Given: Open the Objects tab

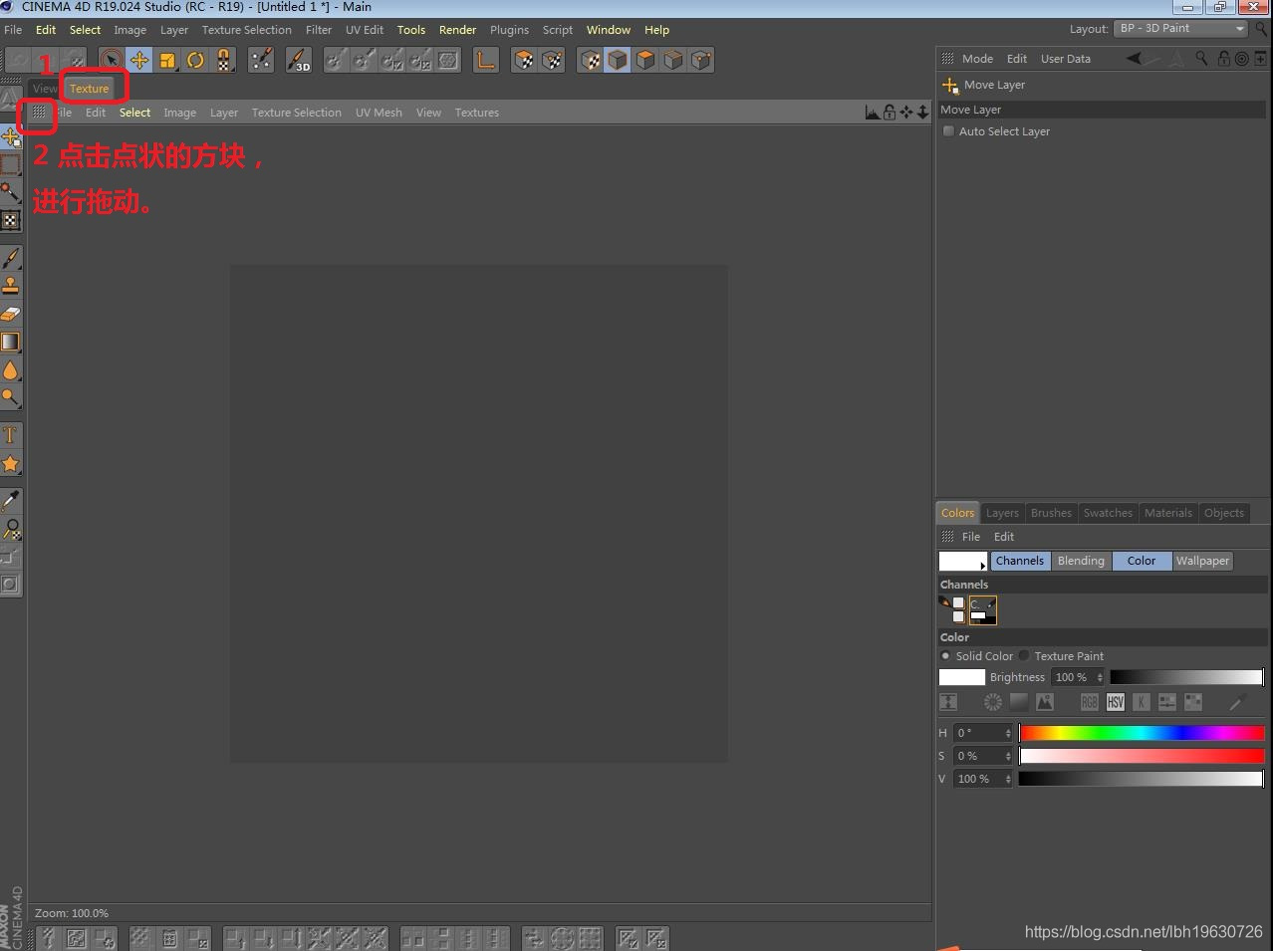Looking at the screenshot, I should point(1223,513).
